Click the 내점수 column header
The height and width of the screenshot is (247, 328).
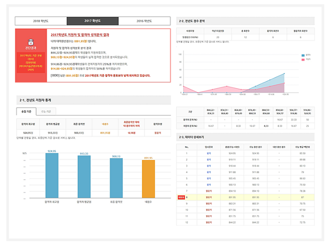click(x=105, y=124)
